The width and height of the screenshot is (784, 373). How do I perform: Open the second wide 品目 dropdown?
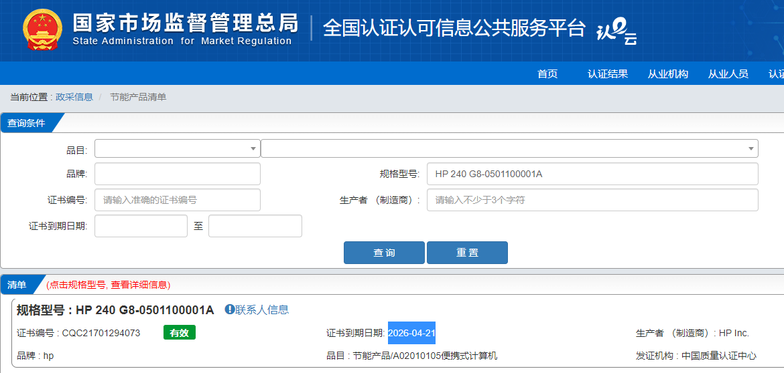coord(509,148)
